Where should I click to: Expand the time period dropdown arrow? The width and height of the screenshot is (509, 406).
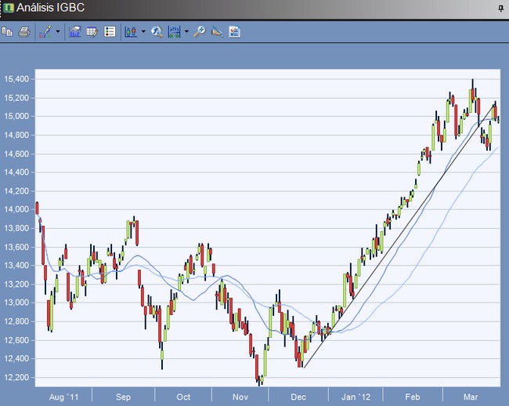186,32
